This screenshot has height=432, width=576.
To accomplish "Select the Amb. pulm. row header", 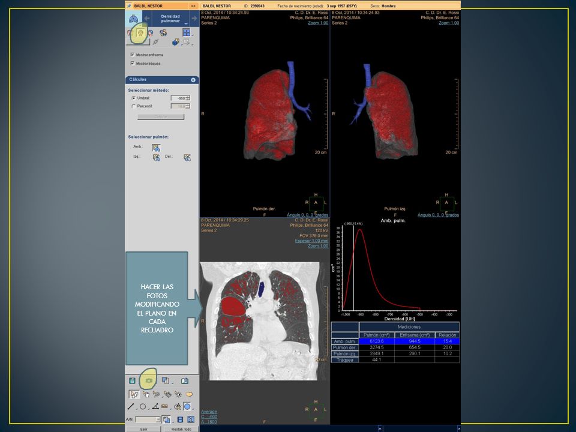I will (345, 341).
